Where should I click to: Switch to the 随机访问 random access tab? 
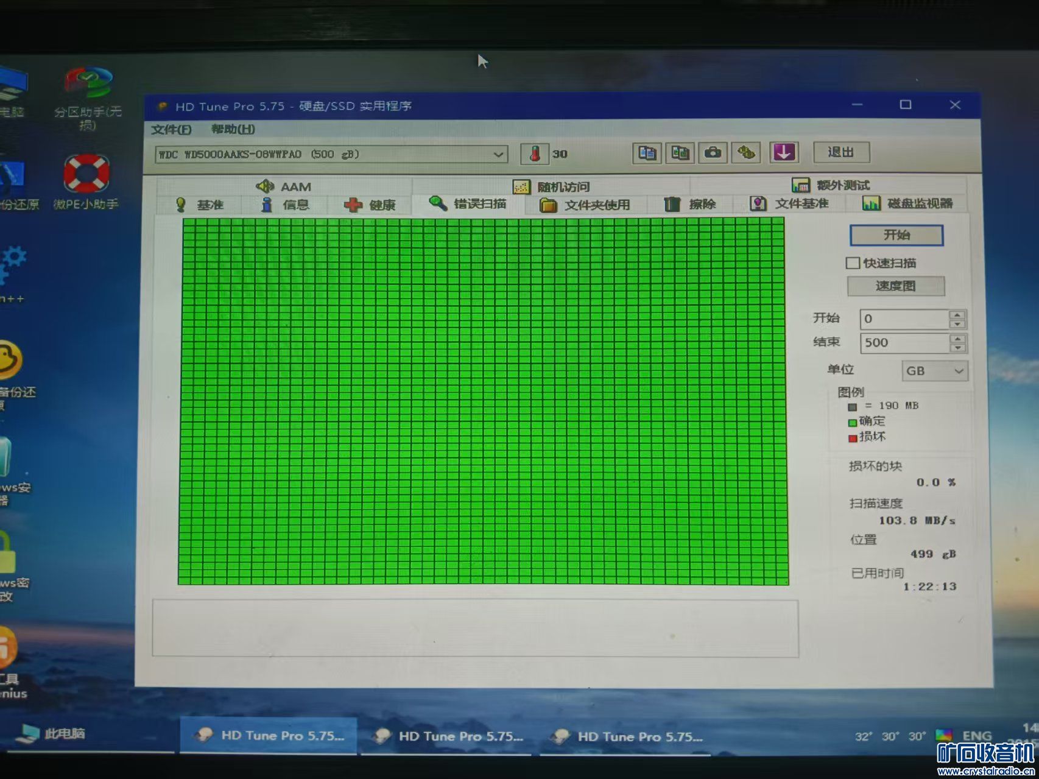click(x=551, y=186)
